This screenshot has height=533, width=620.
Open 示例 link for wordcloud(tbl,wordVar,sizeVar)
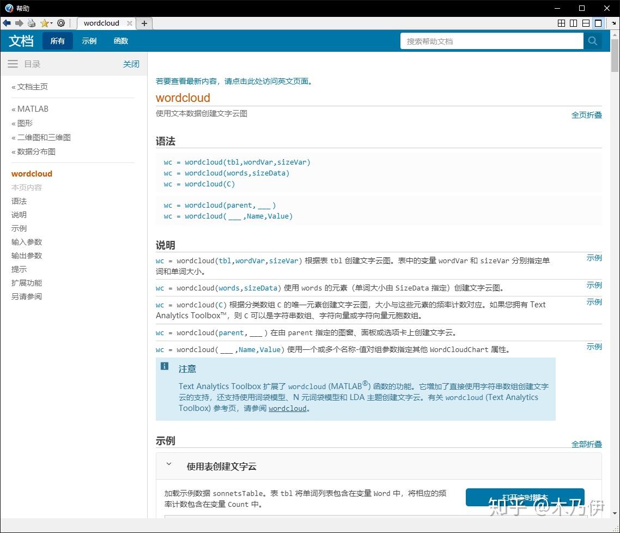pos(594,258)
